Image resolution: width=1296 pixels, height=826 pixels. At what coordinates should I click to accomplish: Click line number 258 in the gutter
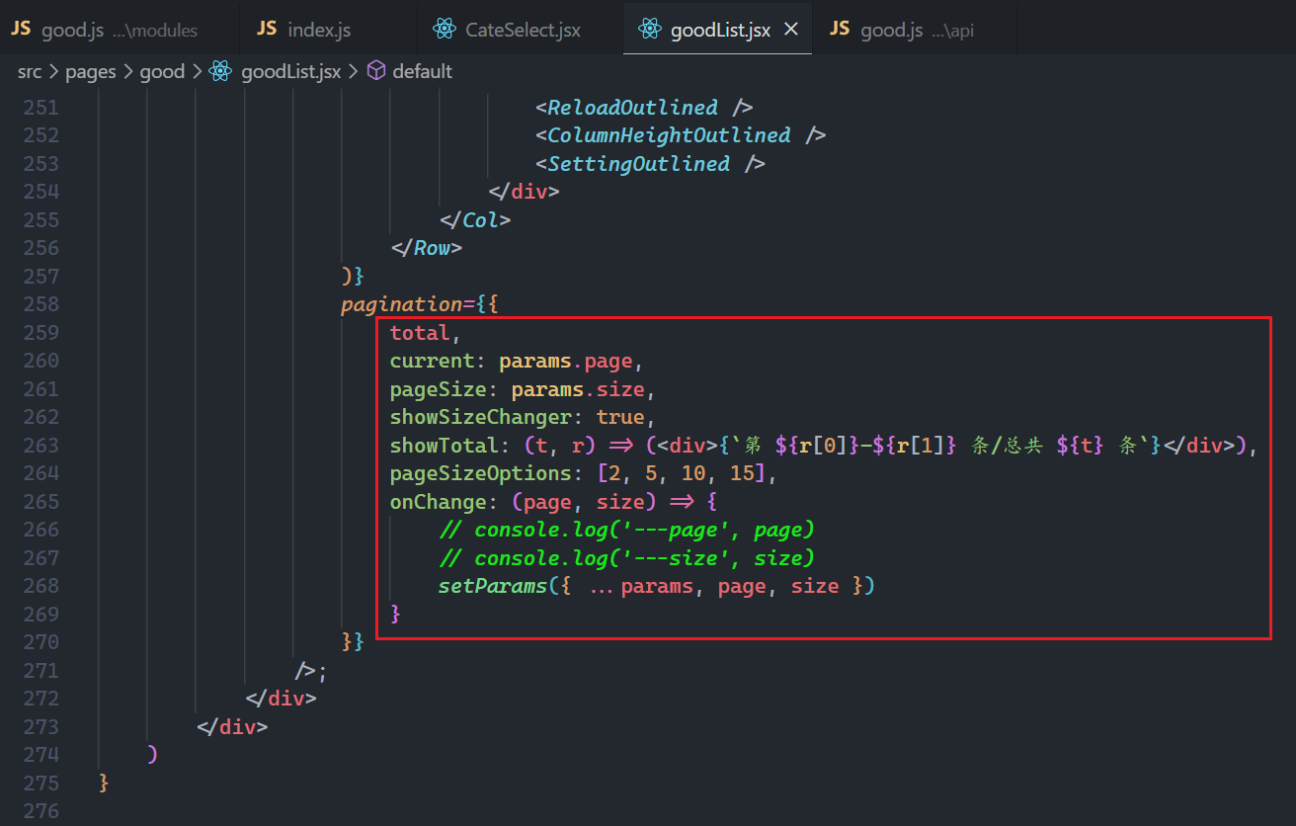click(x=41, y=304)
